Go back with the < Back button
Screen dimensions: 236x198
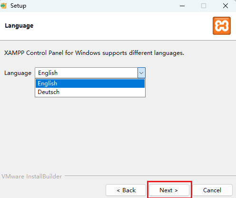[126, 190]
